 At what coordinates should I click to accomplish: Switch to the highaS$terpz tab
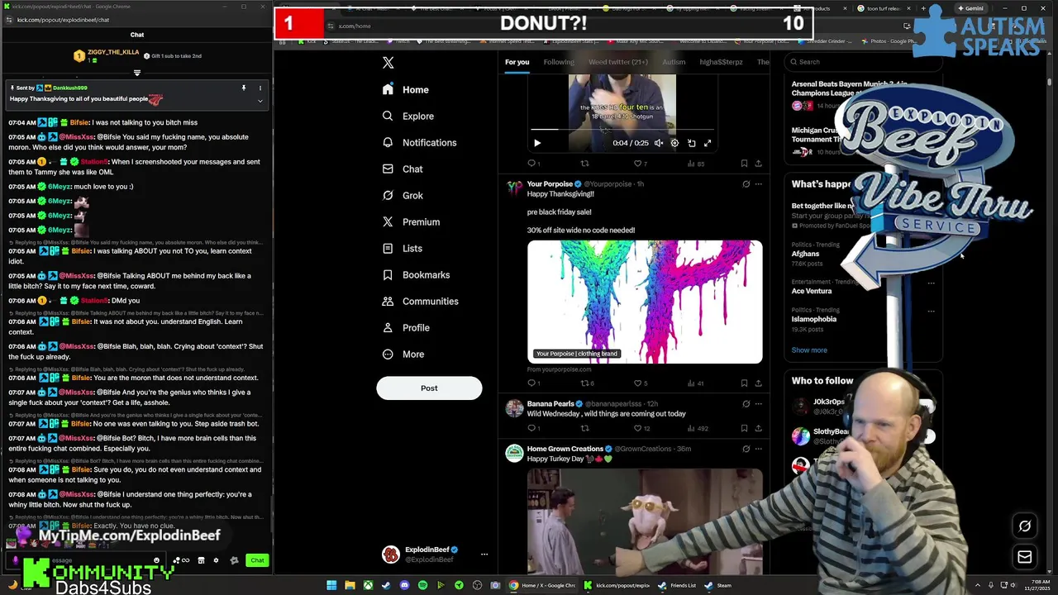click(x=721, y=62)
